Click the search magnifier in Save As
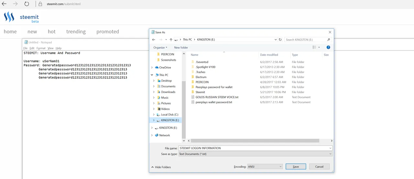This screenshot has height=179, width=414. pos(329,39)
